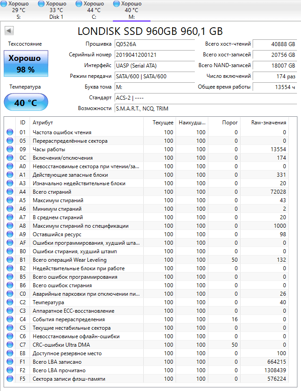Click the firmware field Q0526A

155,44
